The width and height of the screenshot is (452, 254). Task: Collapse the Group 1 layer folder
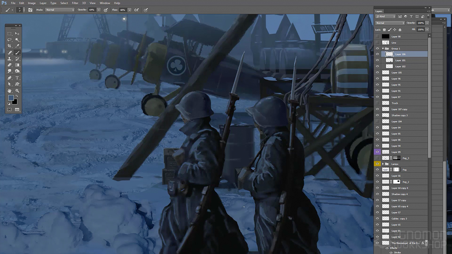pyautogui.click(x=383, y=48)
